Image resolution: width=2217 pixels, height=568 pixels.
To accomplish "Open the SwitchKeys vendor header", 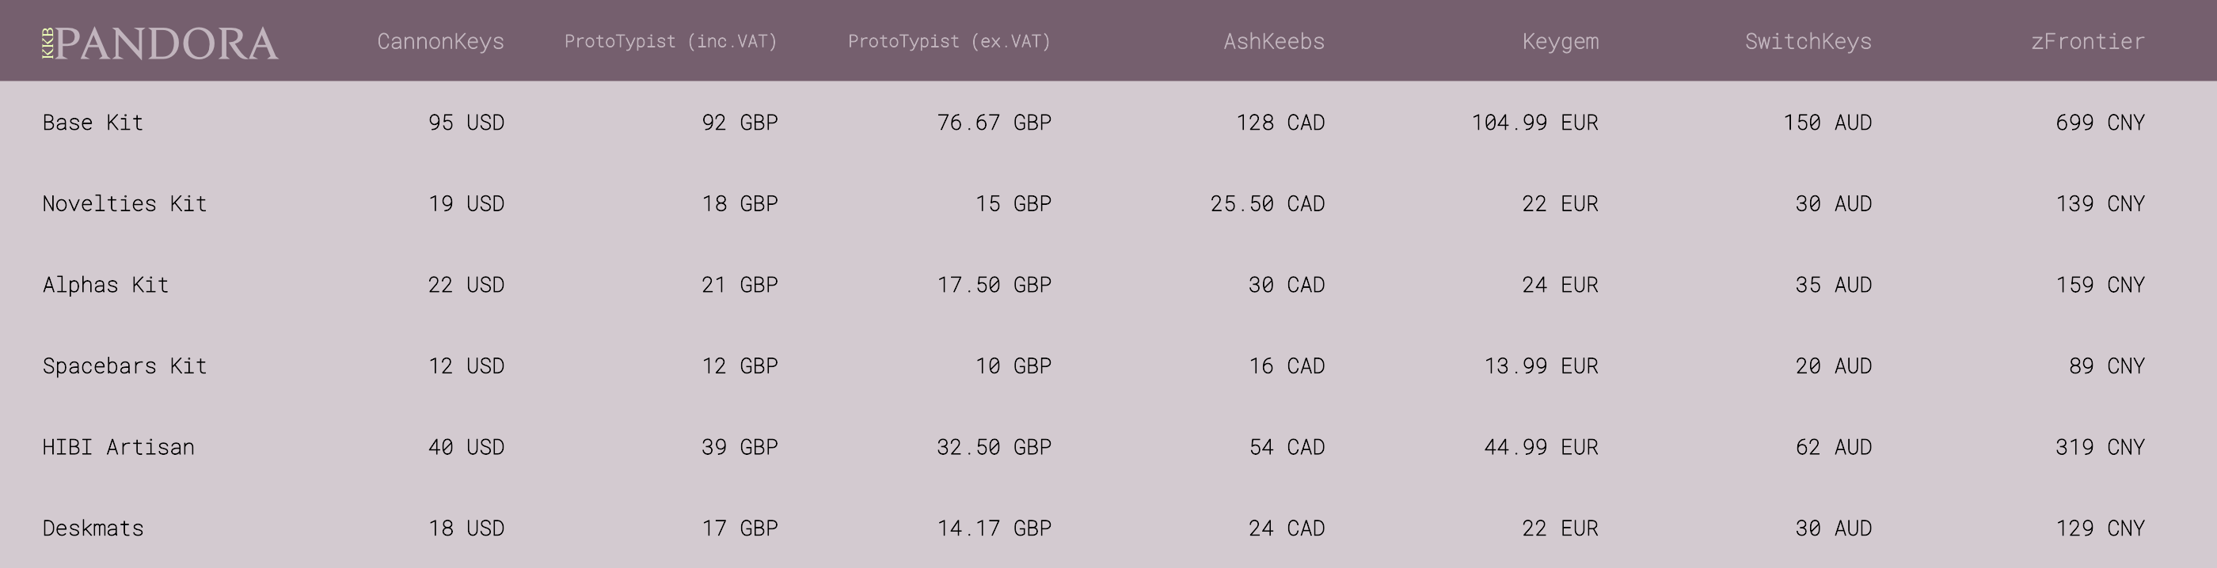I will tap(1808, 41).
